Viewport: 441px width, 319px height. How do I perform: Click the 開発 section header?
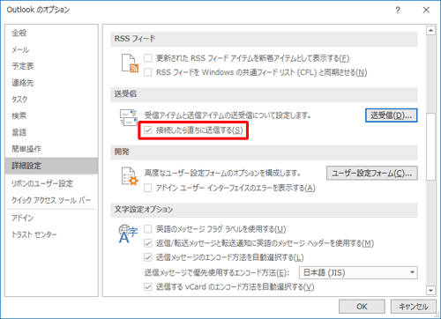(x=264, y=152)
